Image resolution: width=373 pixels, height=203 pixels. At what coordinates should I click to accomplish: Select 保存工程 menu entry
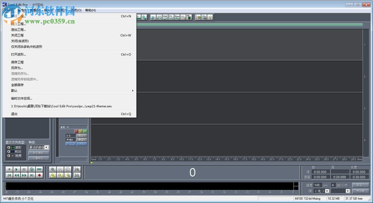70,62
